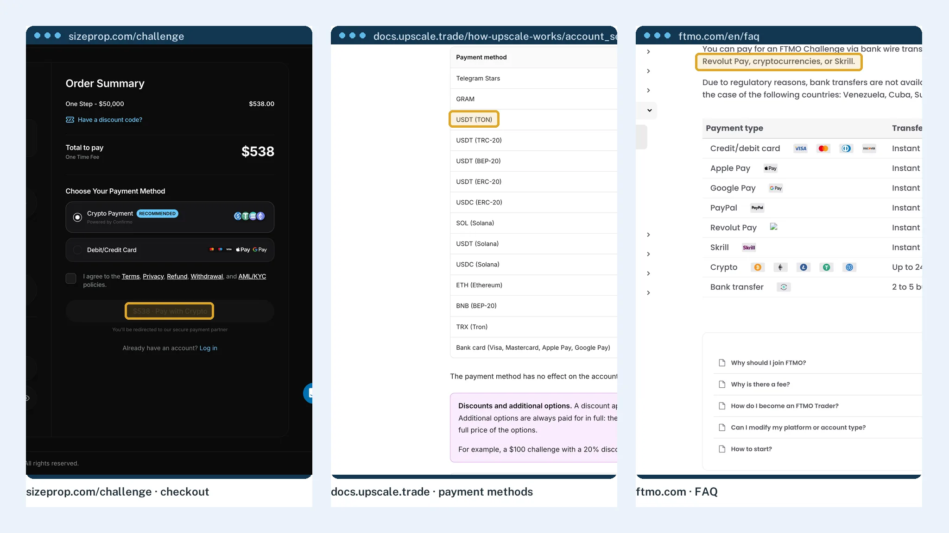
Task: Open the AML/KYC policy link
Action: click(252, 276)
